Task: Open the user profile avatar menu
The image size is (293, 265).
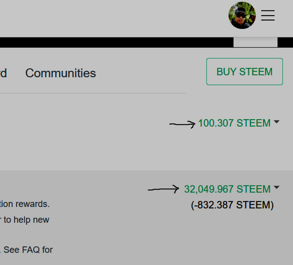Action: pyautogui.click(x=242, y=16)
